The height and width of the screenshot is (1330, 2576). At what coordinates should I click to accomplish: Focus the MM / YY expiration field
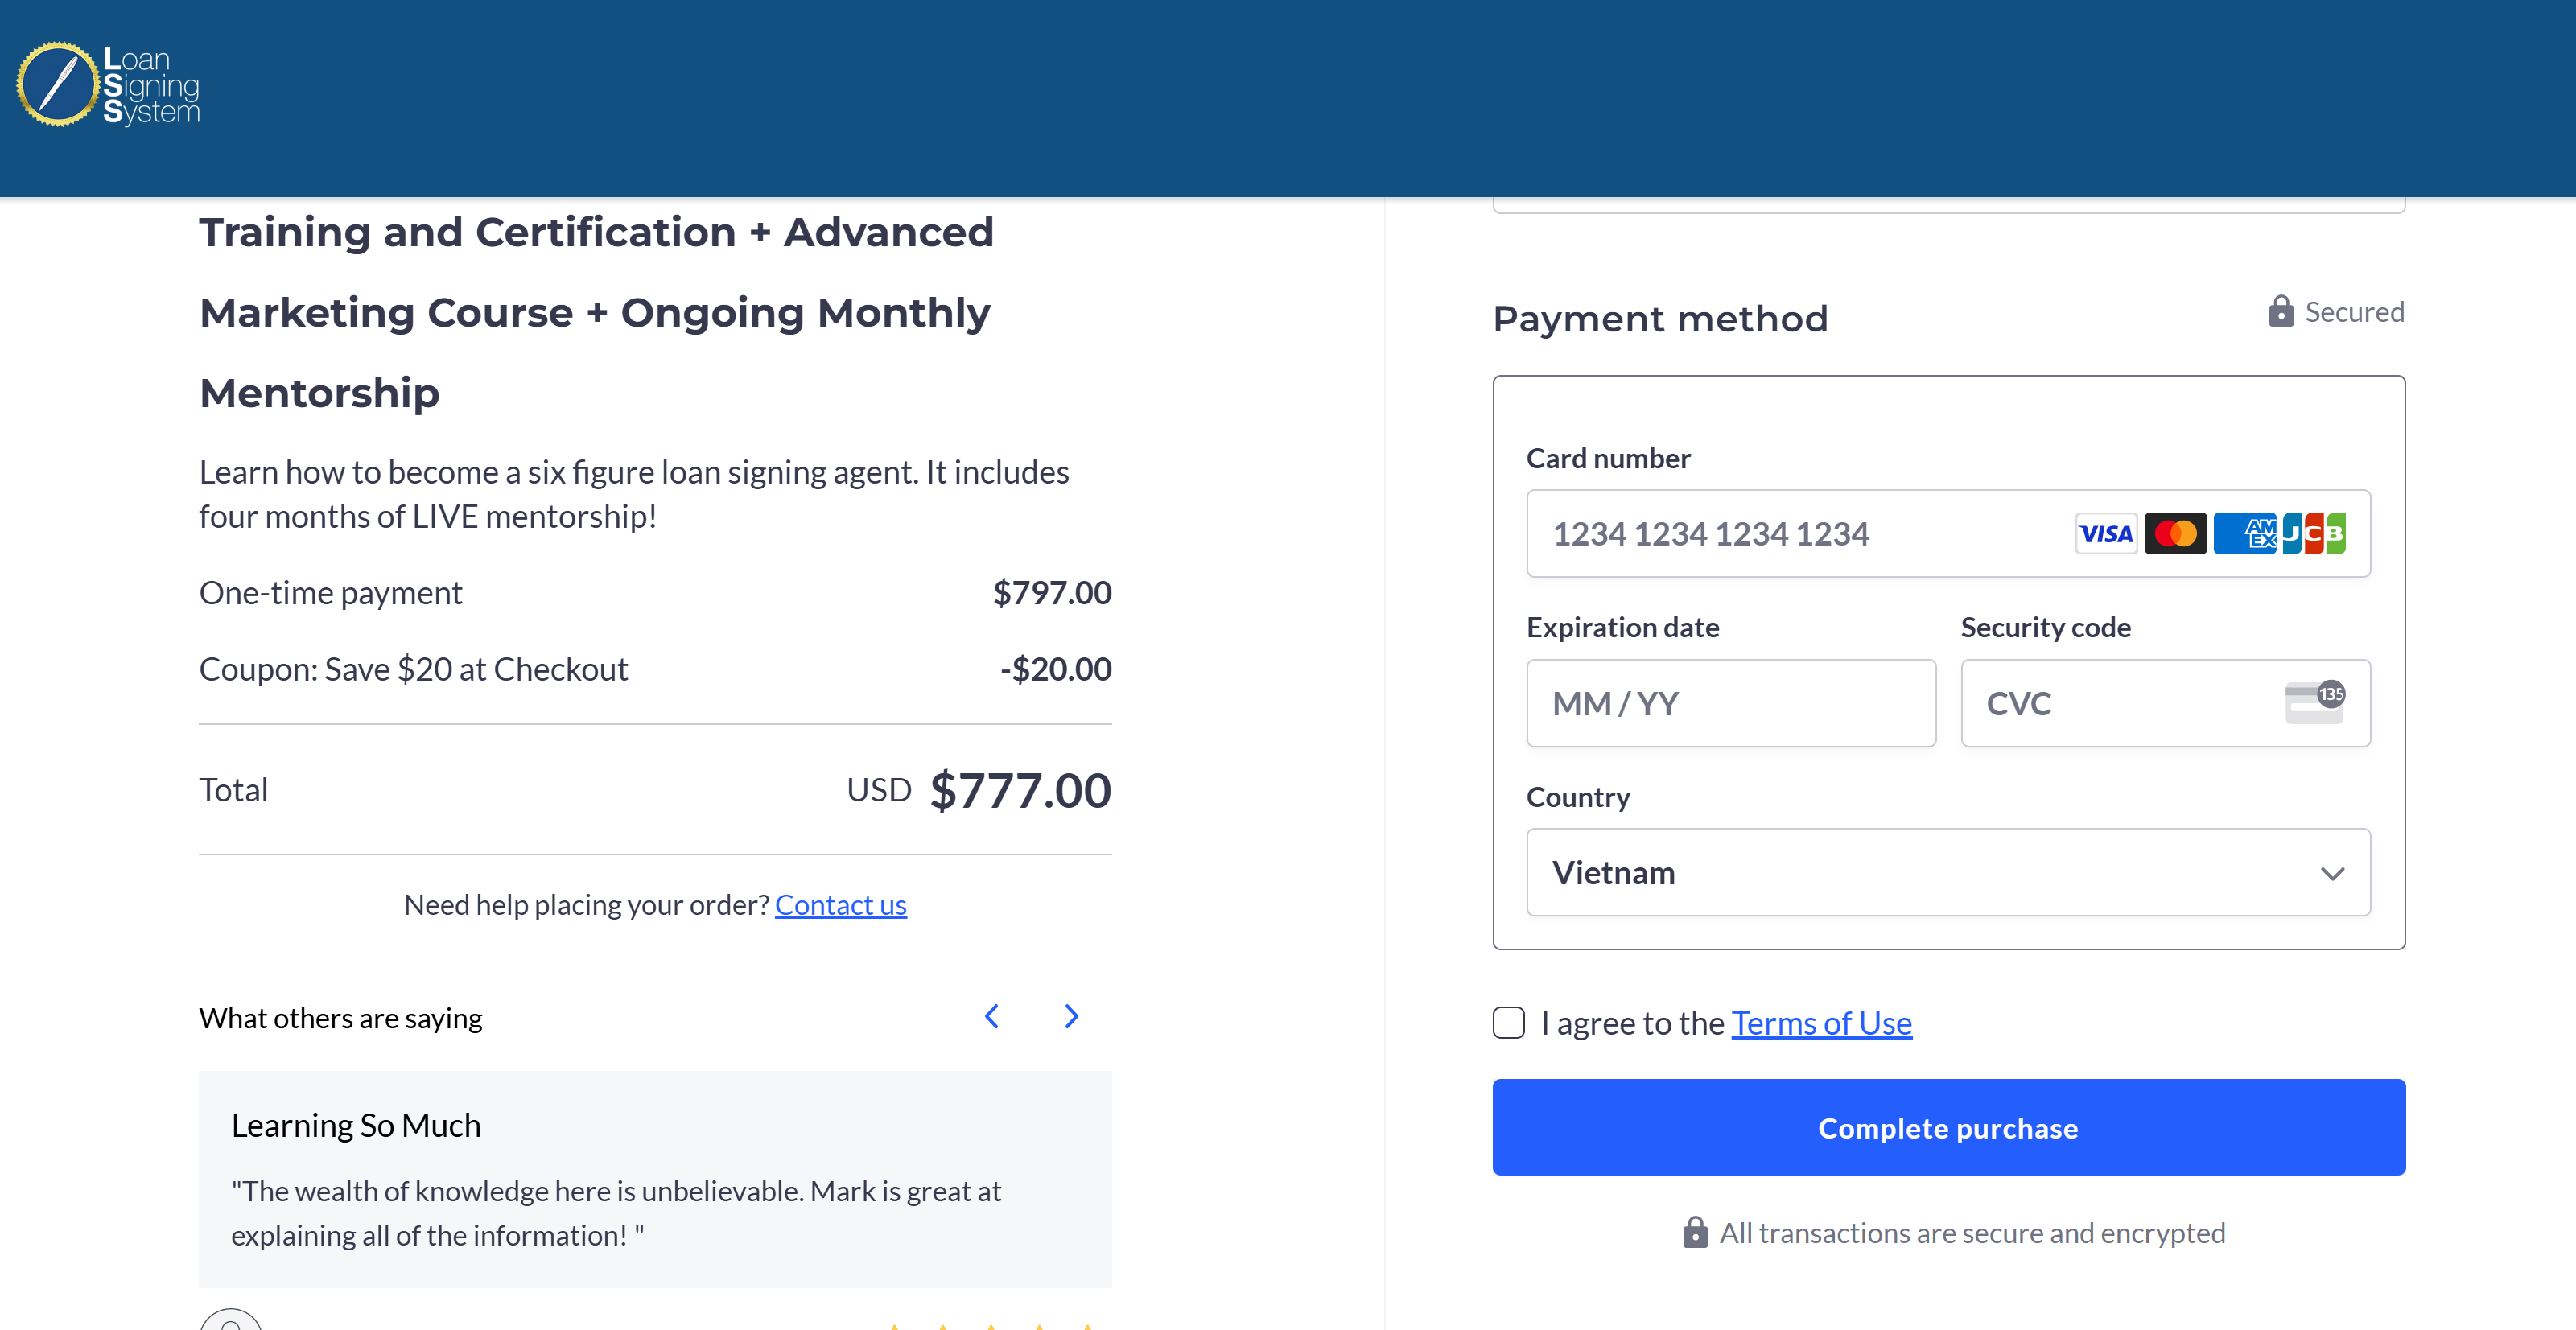click(x=1731, y=703)
